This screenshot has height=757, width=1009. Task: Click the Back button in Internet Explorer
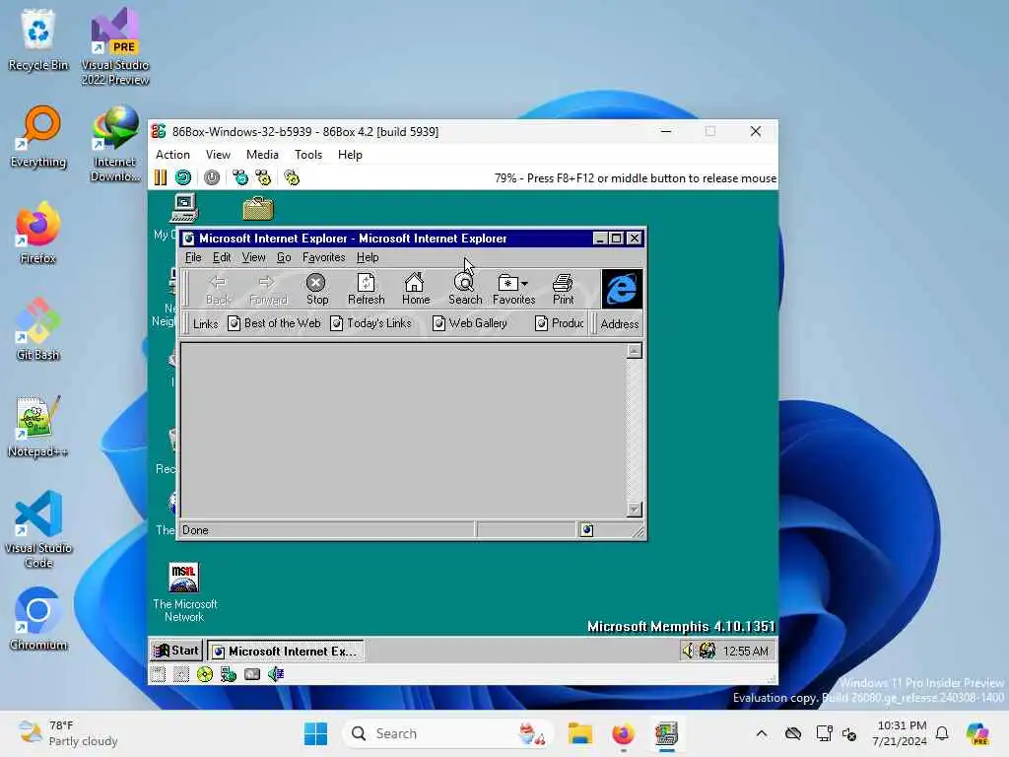coord(218,289)
